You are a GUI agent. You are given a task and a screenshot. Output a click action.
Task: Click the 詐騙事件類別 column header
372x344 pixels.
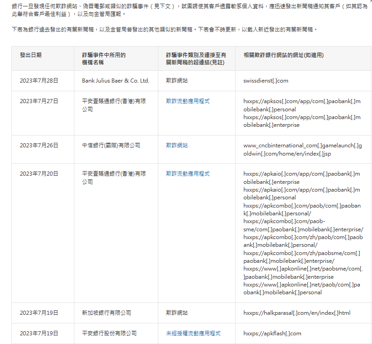coord(196,58)
